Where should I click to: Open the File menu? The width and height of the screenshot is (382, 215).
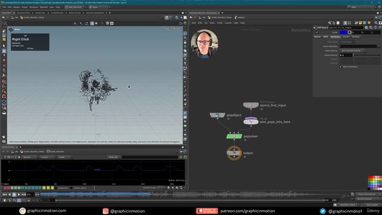click(4, 7)
